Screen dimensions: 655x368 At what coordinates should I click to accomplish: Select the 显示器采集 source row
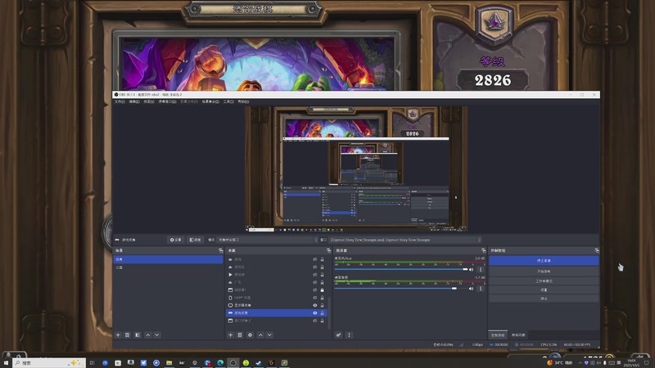276,305
